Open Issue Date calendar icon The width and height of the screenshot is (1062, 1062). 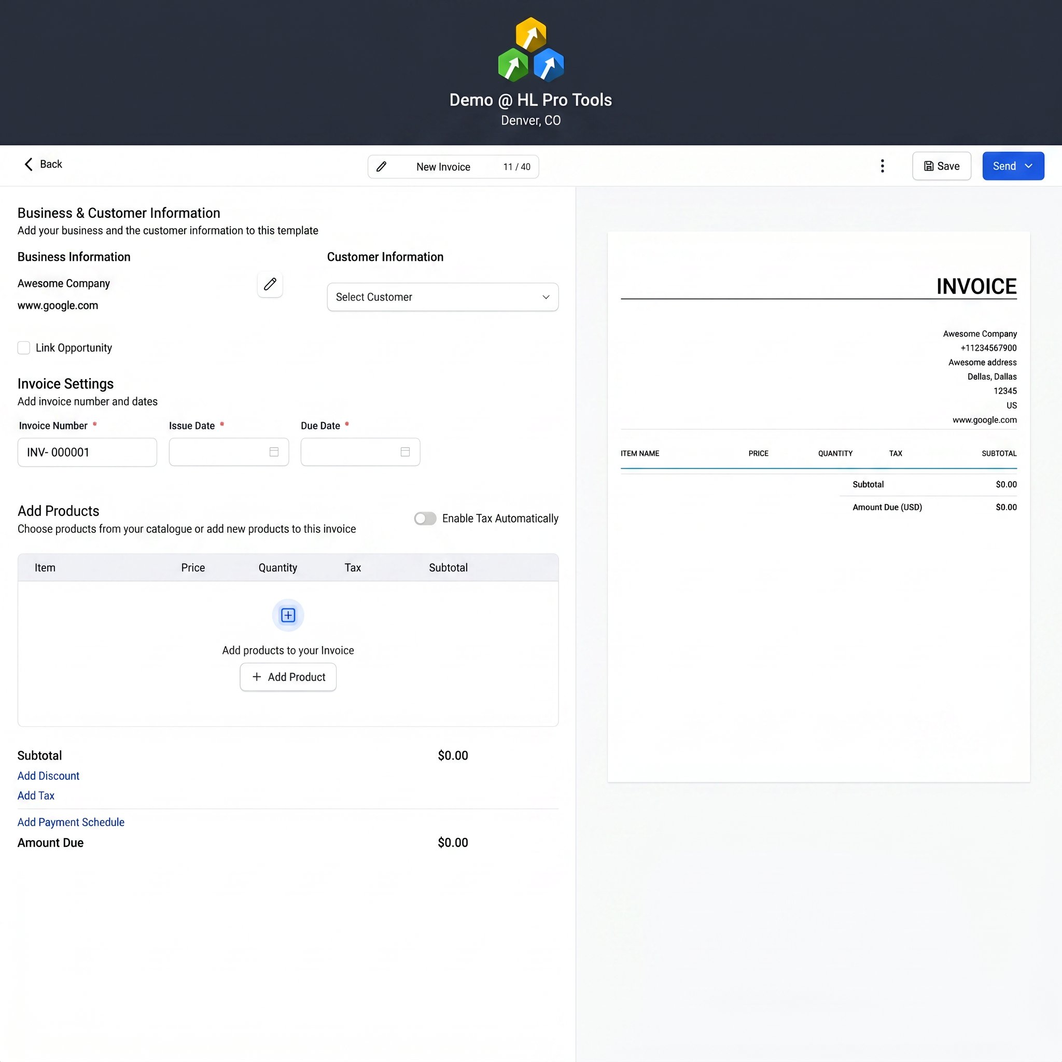point(274,452)
